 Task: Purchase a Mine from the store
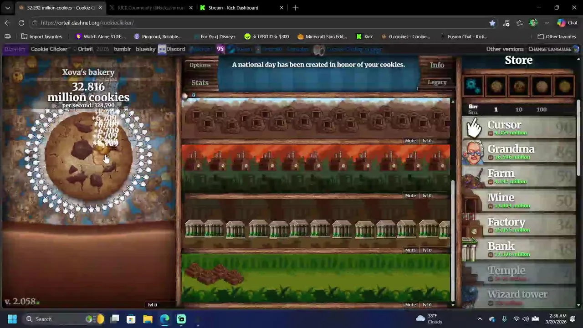[x=519, y=200]
